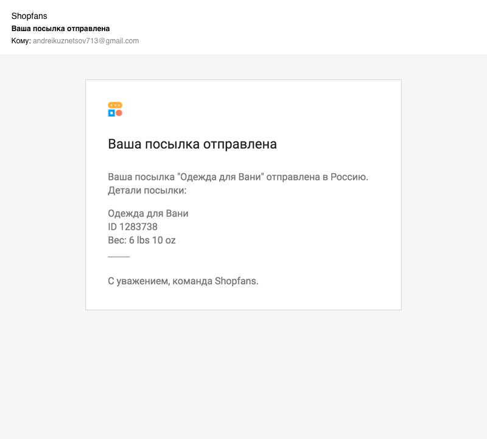Click the parcel ID 1283738
487x439 pixels.
133,227
